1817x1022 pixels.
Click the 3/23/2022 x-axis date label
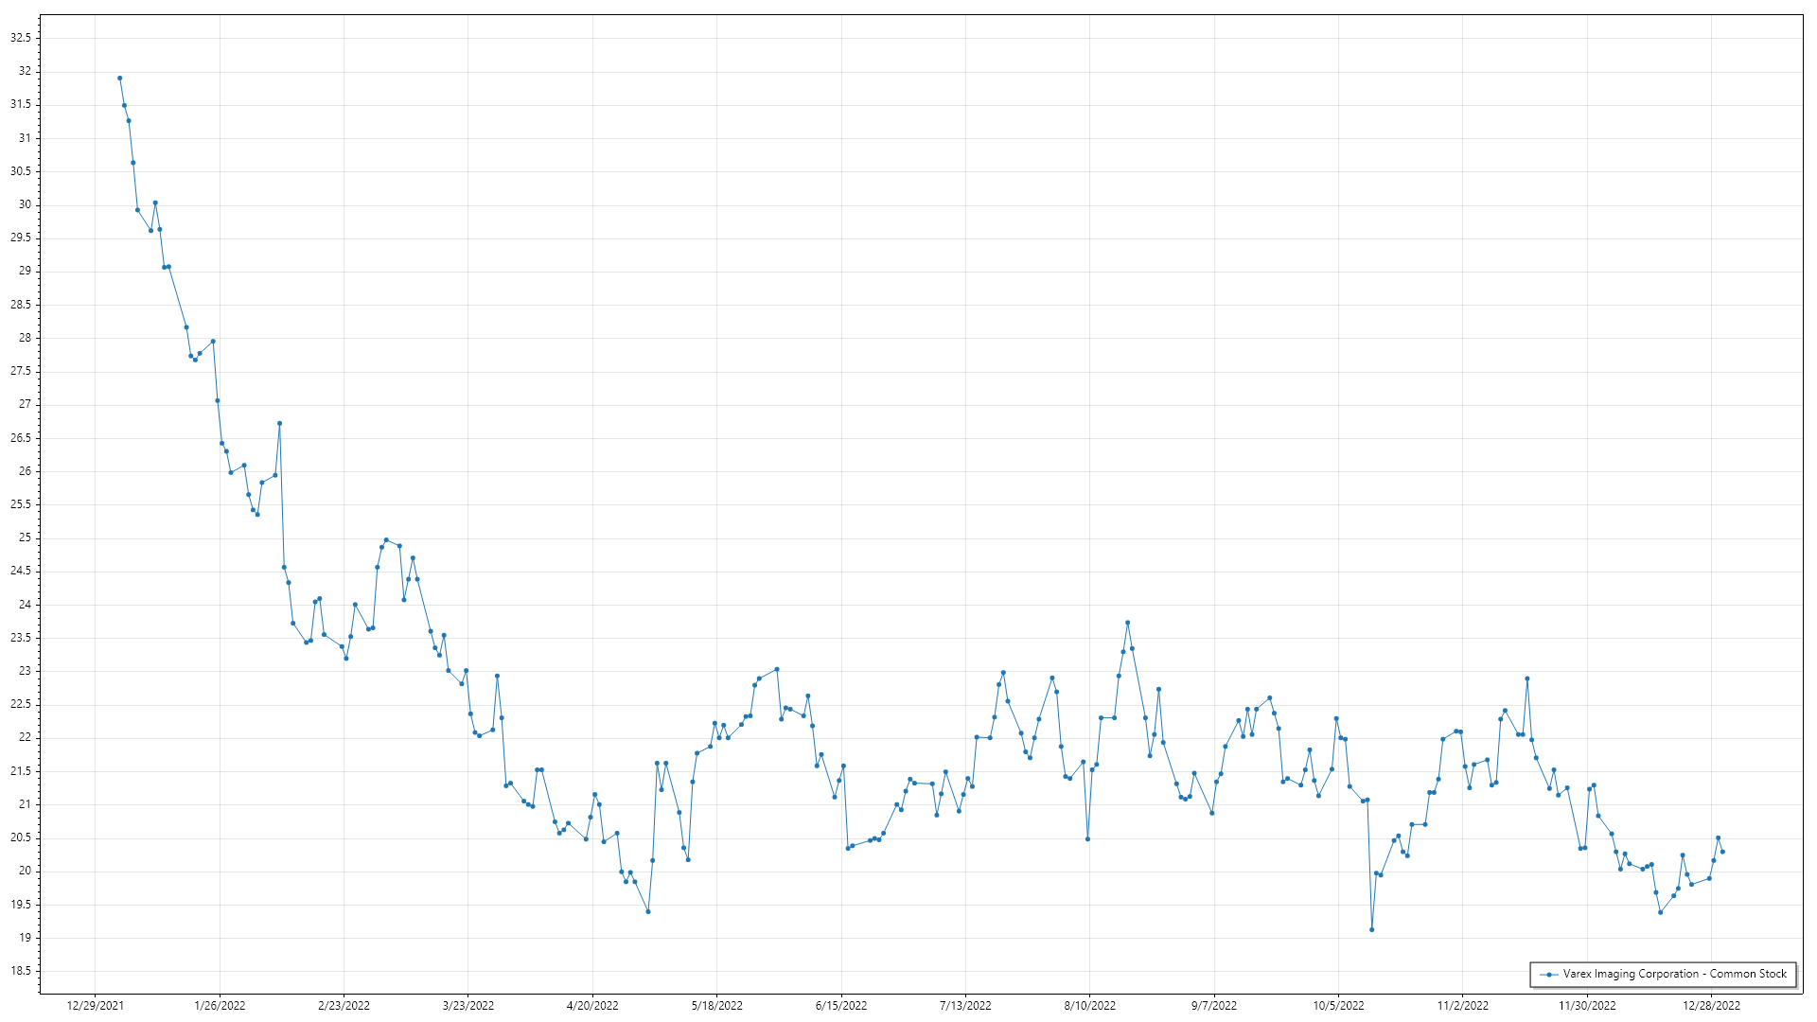[x=468, y=1005]
